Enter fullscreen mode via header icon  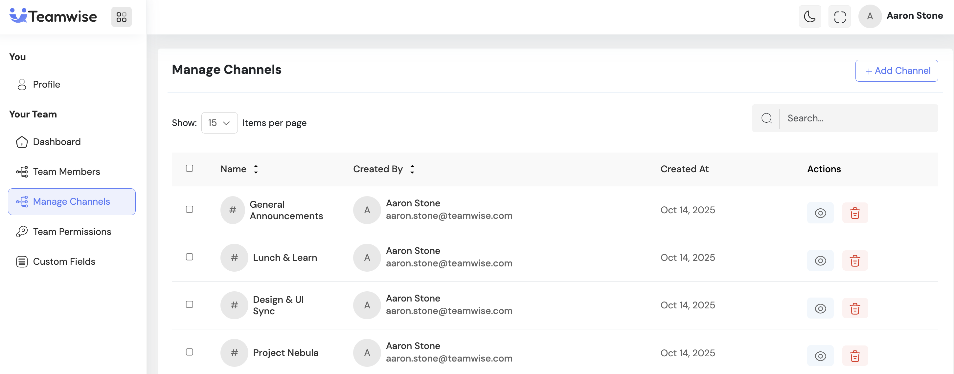tap(840, 17)
